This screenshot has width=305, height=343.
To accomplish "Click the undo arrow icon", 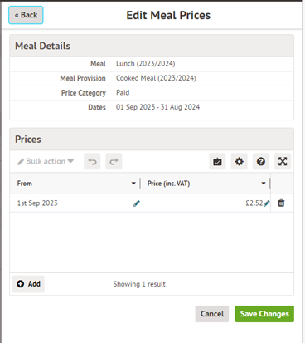I will (92, 161).
